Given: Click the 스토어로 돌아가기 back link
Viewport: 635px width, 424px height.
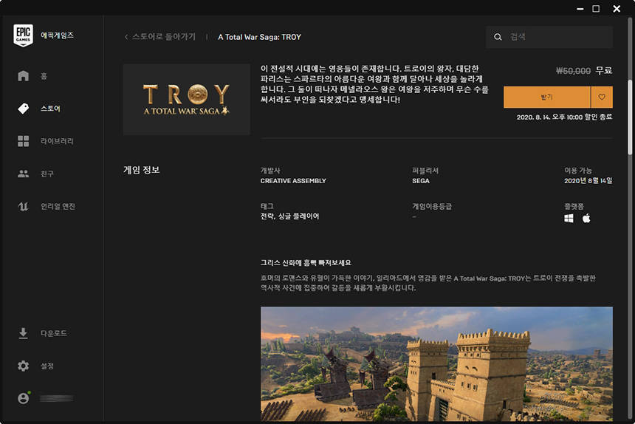Looking at the screenshot, I should coord(164,37).
